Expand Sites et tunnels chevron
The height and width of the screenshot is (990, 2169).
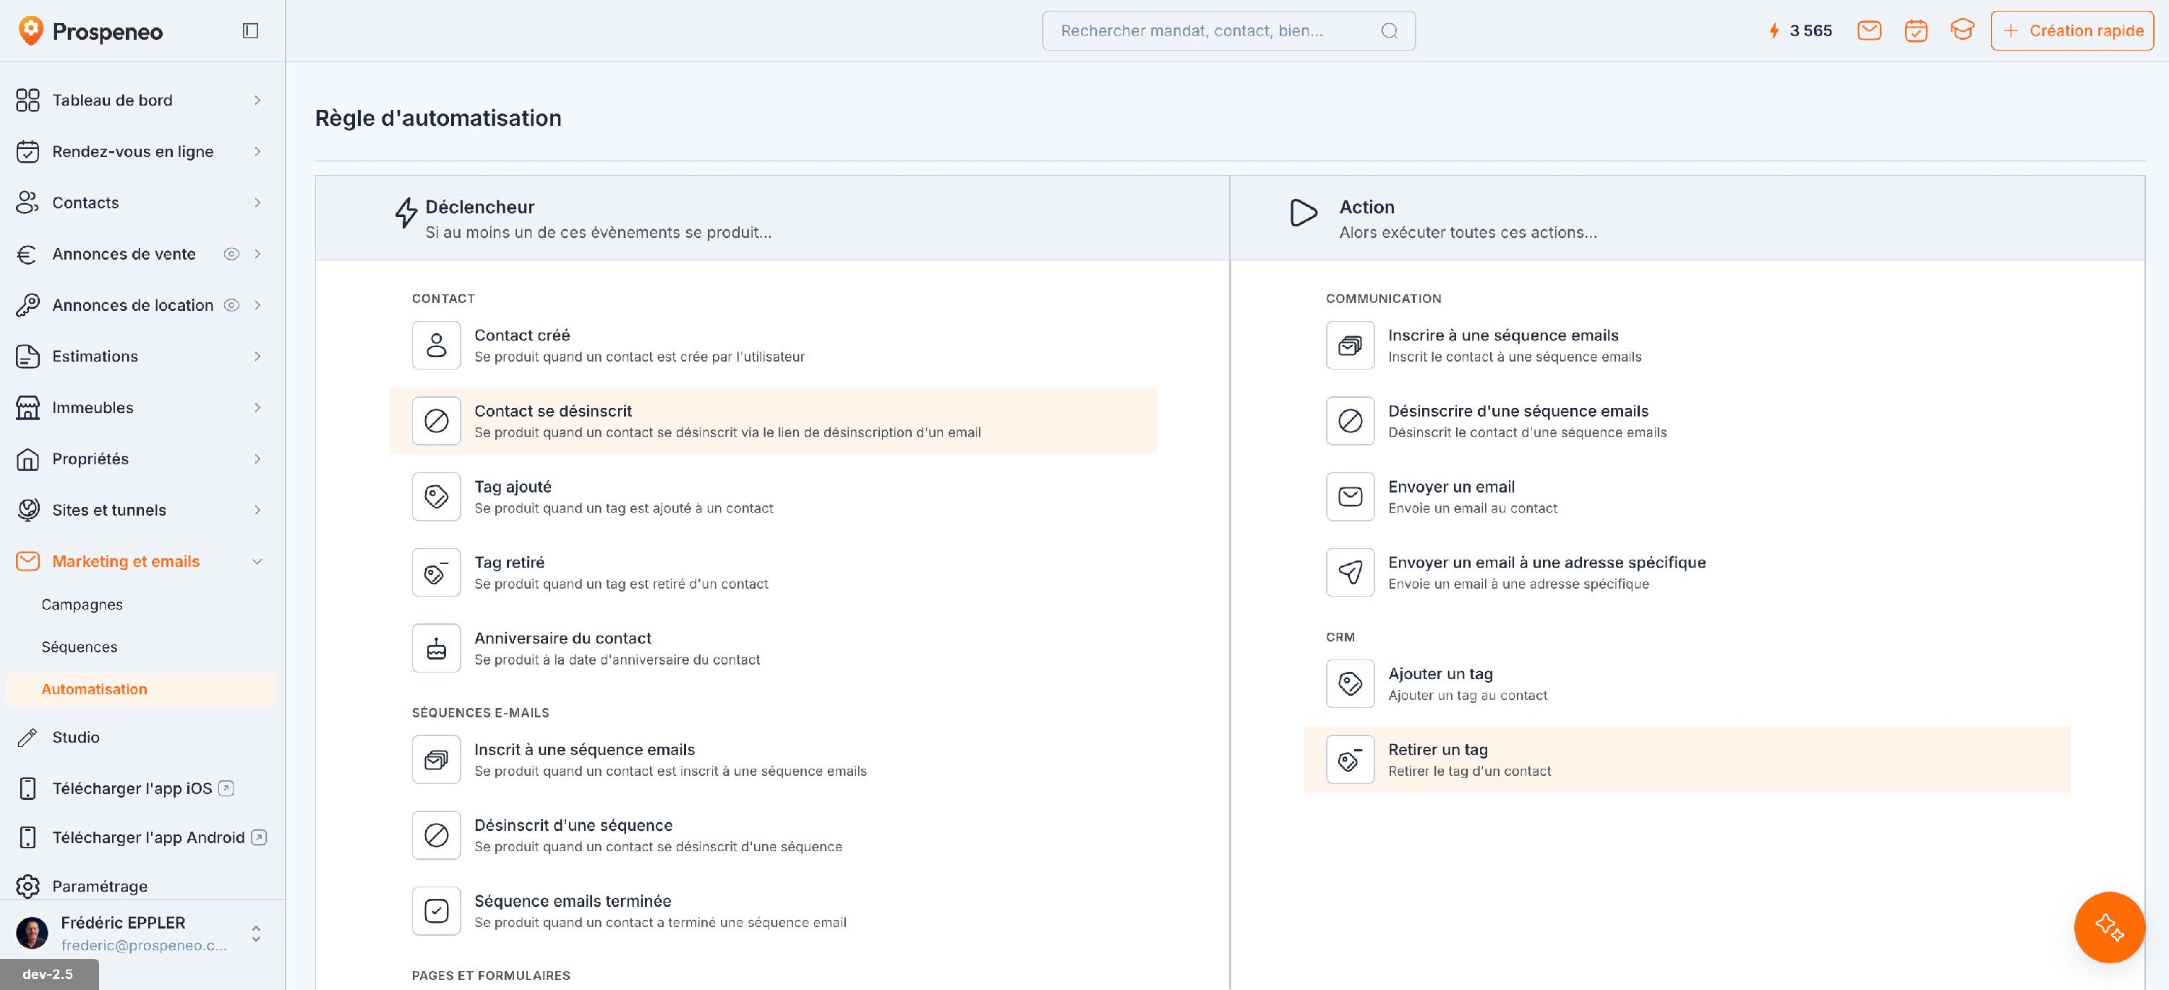257,510
